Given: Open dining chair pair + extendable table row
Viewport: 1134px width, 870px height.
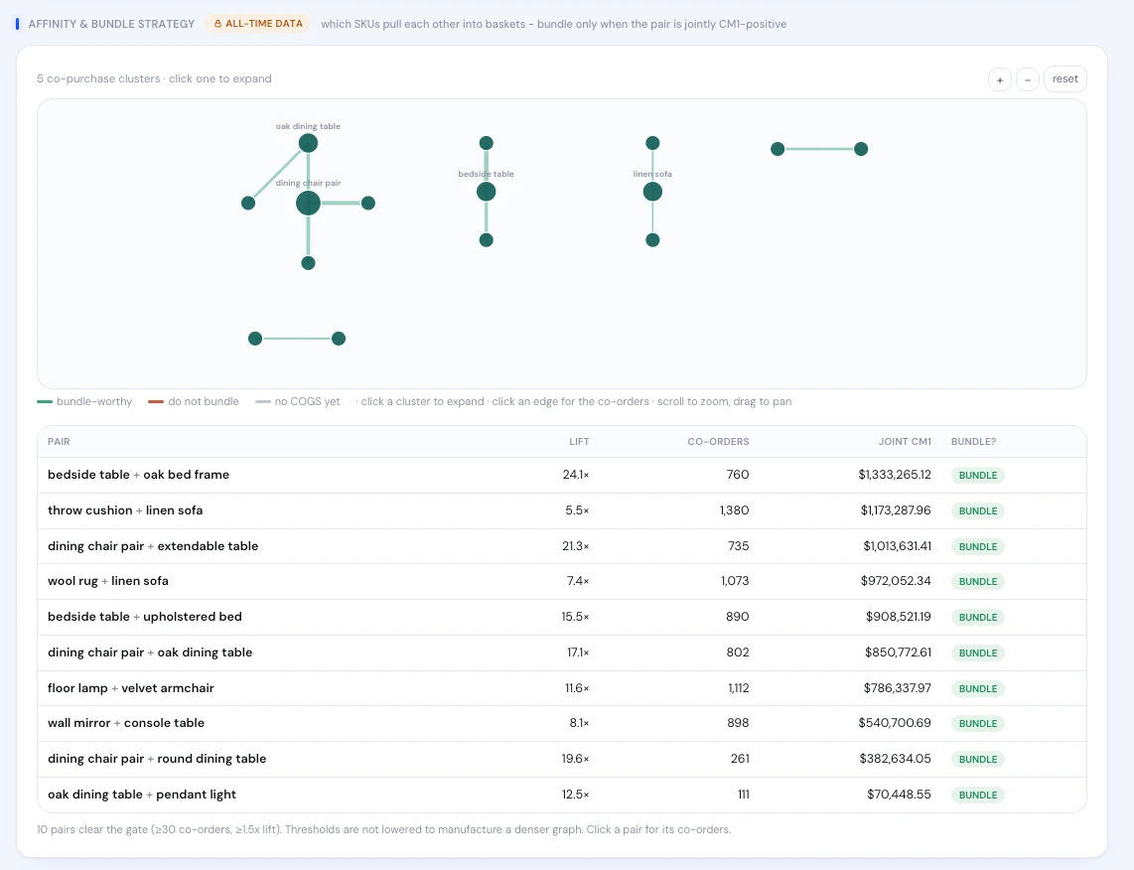Looking at the screenshot, I should (x=562, y=546).
